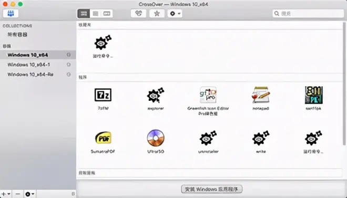Open the gear dropdown at sidebar bottom
347x198 pixels.
click(x=29, y=194)
